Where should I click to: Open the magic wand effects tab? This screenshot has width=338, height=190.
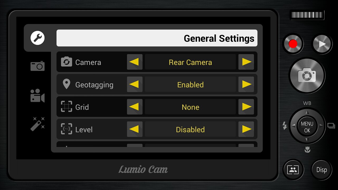click(37, 124)
